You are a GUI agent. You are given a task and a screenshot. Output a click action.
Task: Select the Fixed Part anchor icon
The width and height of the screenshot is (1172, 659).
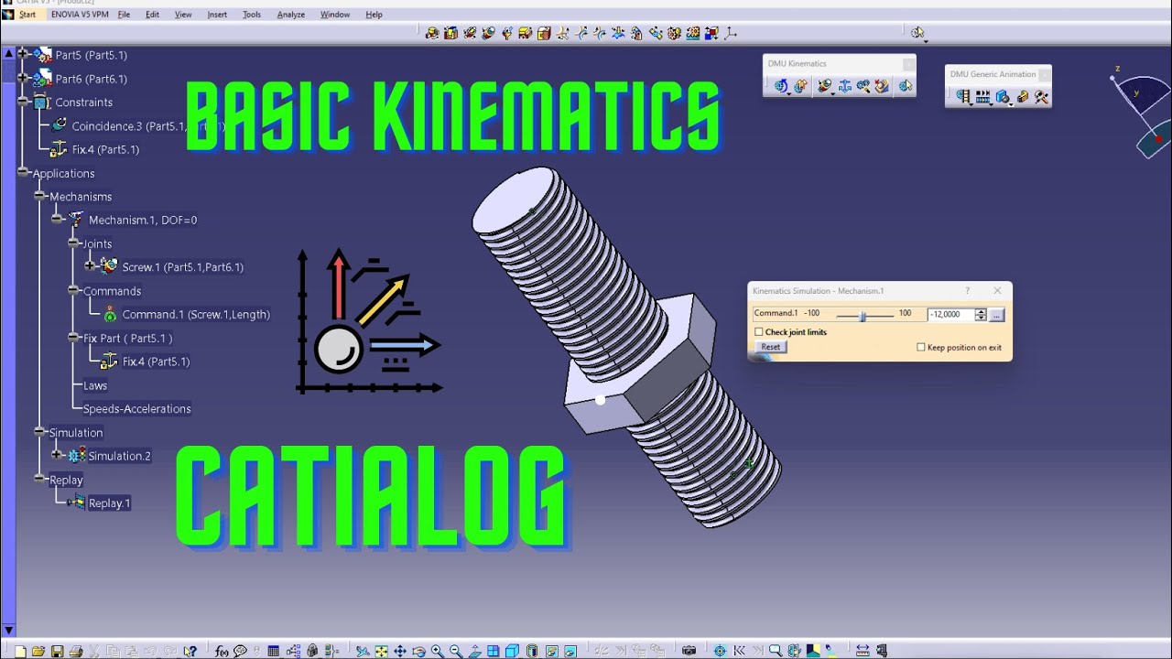(844, 86)
